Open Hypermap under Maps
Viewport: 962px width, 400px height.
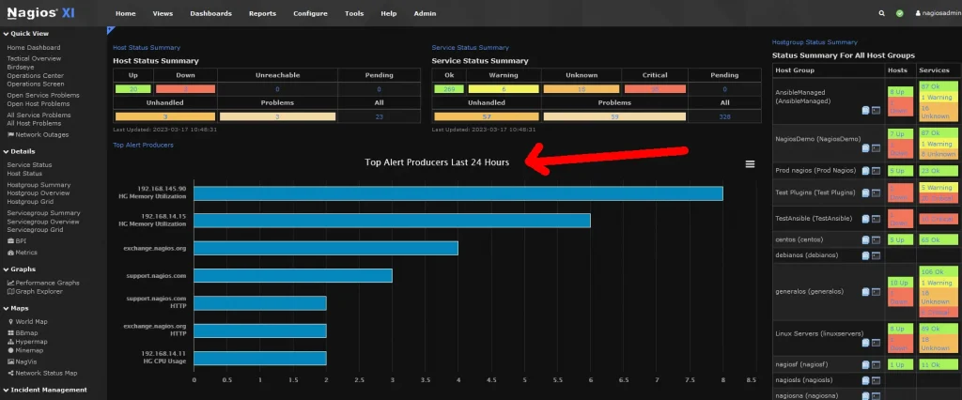[27, 341]
